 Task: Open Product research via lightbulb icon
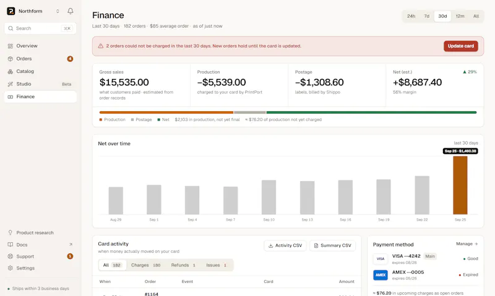(11, 232)
